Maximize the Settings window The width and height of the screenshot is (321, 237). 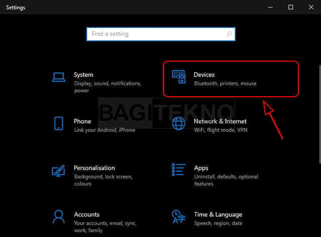pos(290,7)
